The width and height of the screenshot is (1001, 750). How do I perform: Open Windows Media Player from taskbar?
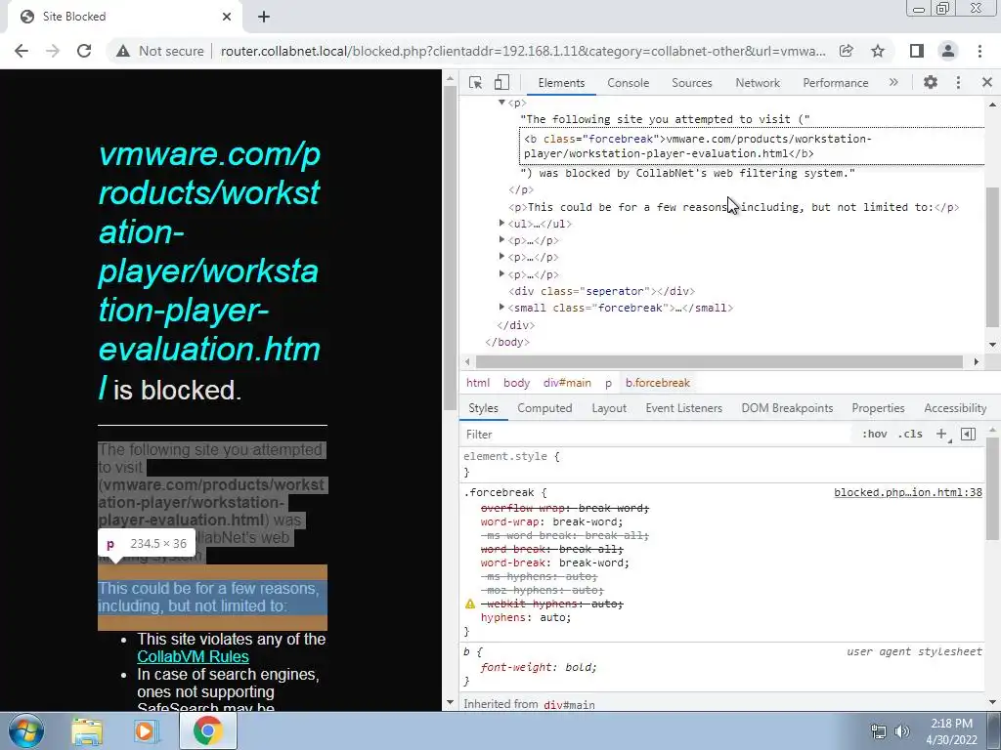coord(146,731)
